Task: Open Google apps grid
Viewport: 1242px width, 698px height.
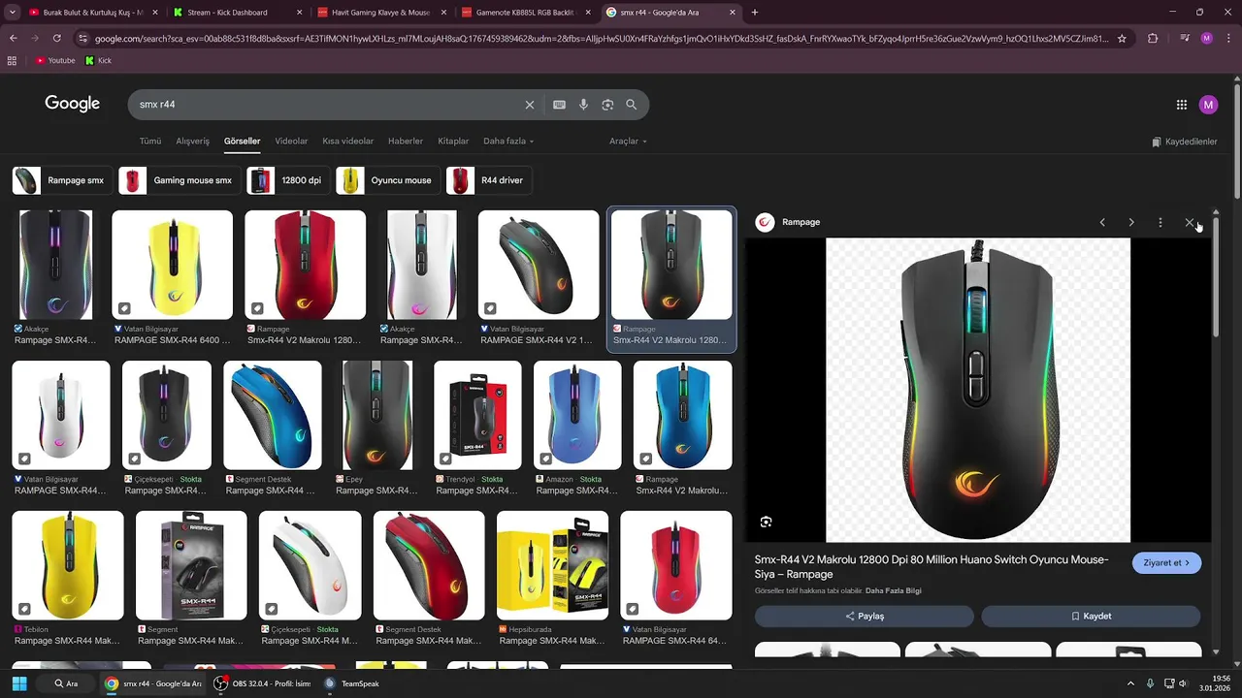Action: tap(1182, 105)
